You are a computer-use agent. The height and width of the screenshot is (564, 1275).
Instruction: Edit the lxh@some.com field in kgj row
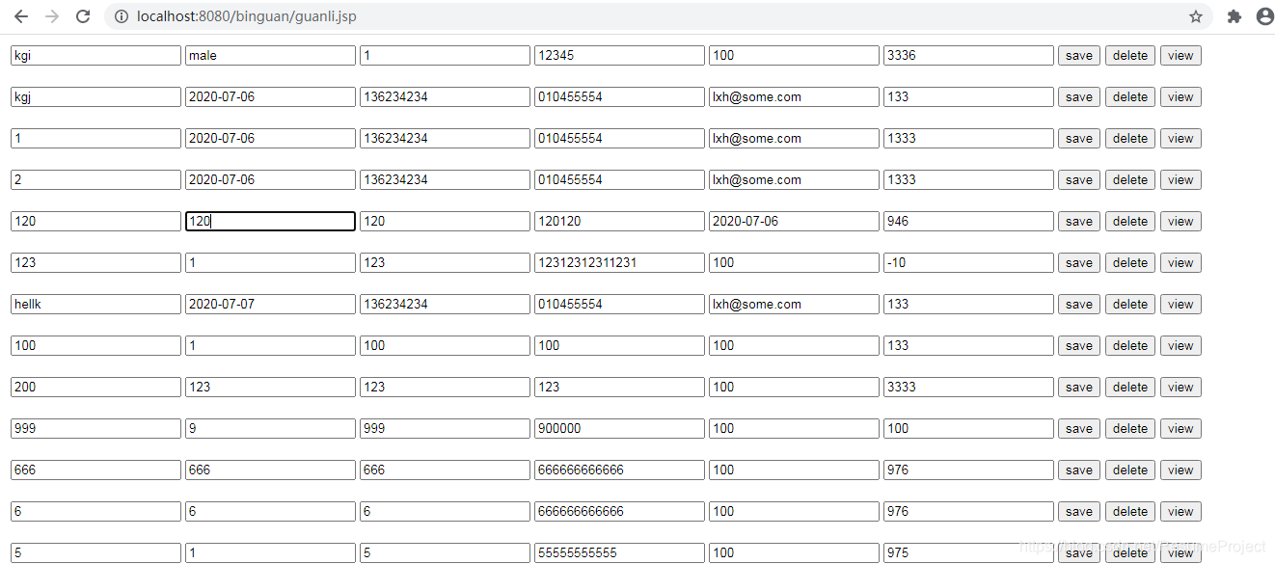click(794, 97)
